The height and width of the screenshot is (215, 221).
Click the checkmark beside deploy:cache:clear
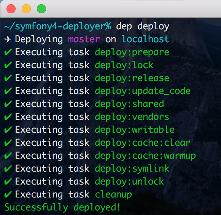point(8,143)
